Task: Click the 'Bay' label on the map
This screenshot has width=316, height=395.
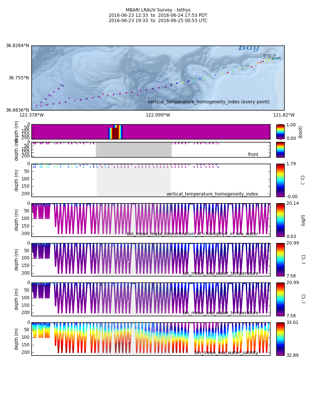Action: (249, 48)
